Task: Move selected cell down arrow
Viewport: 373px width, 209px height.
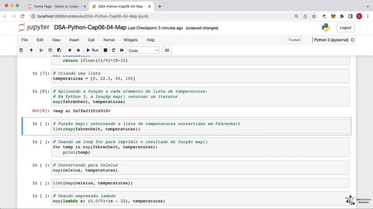Action: tap(78, 51)
